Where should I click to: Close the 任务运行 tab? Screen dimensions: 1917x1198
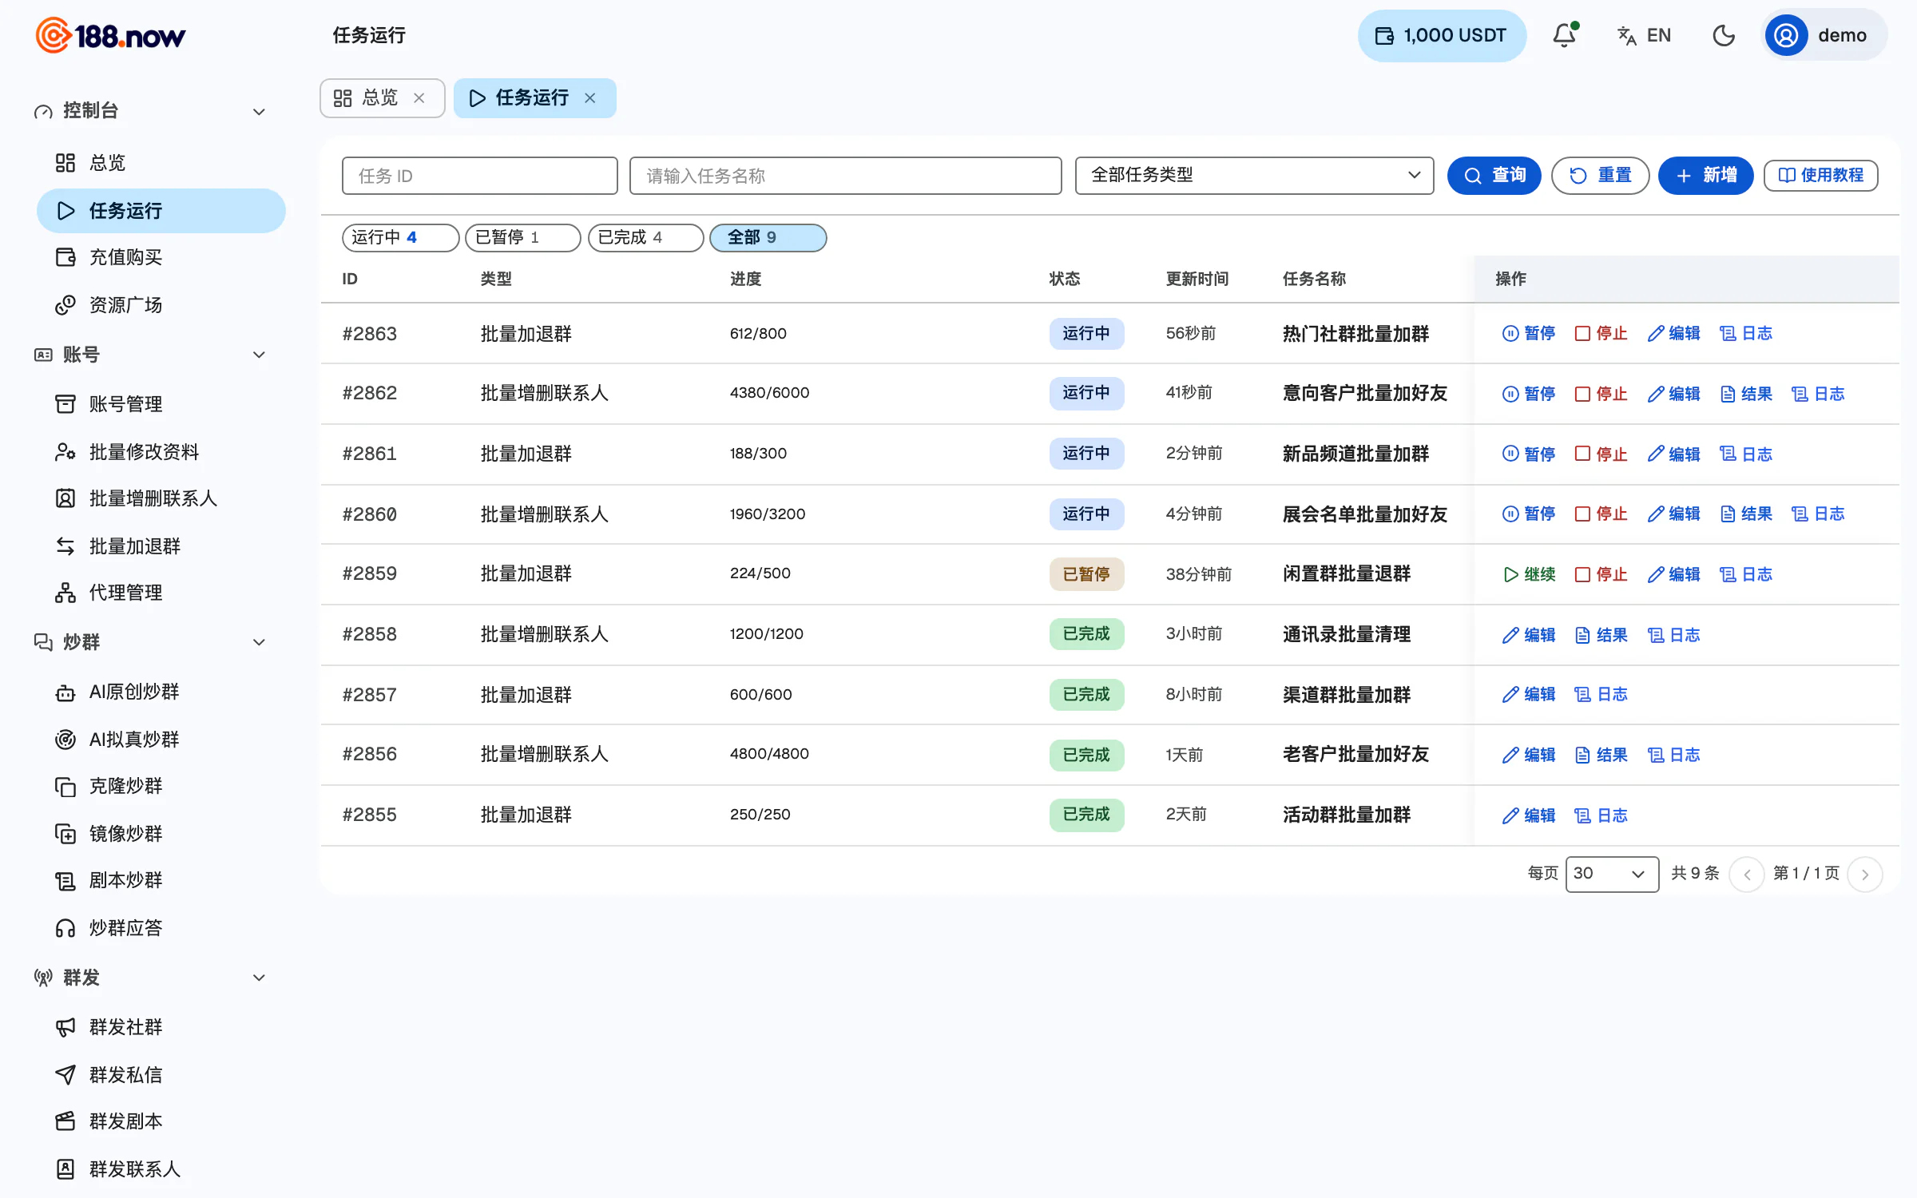tap(590, 98)
